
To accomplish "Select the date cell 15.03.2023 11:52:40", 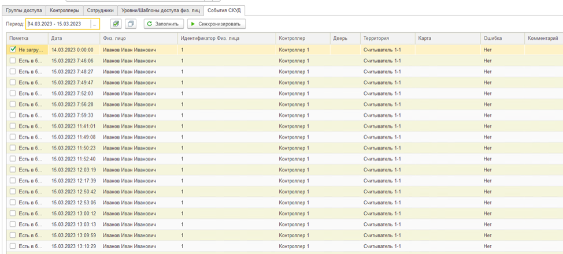I will (73, 159).
